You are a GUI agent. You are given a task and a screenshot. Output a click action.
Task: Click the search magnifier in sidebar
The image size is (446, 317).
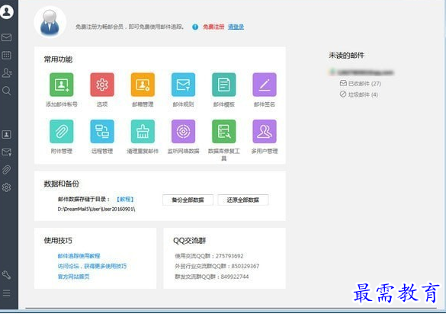point(6,91)
